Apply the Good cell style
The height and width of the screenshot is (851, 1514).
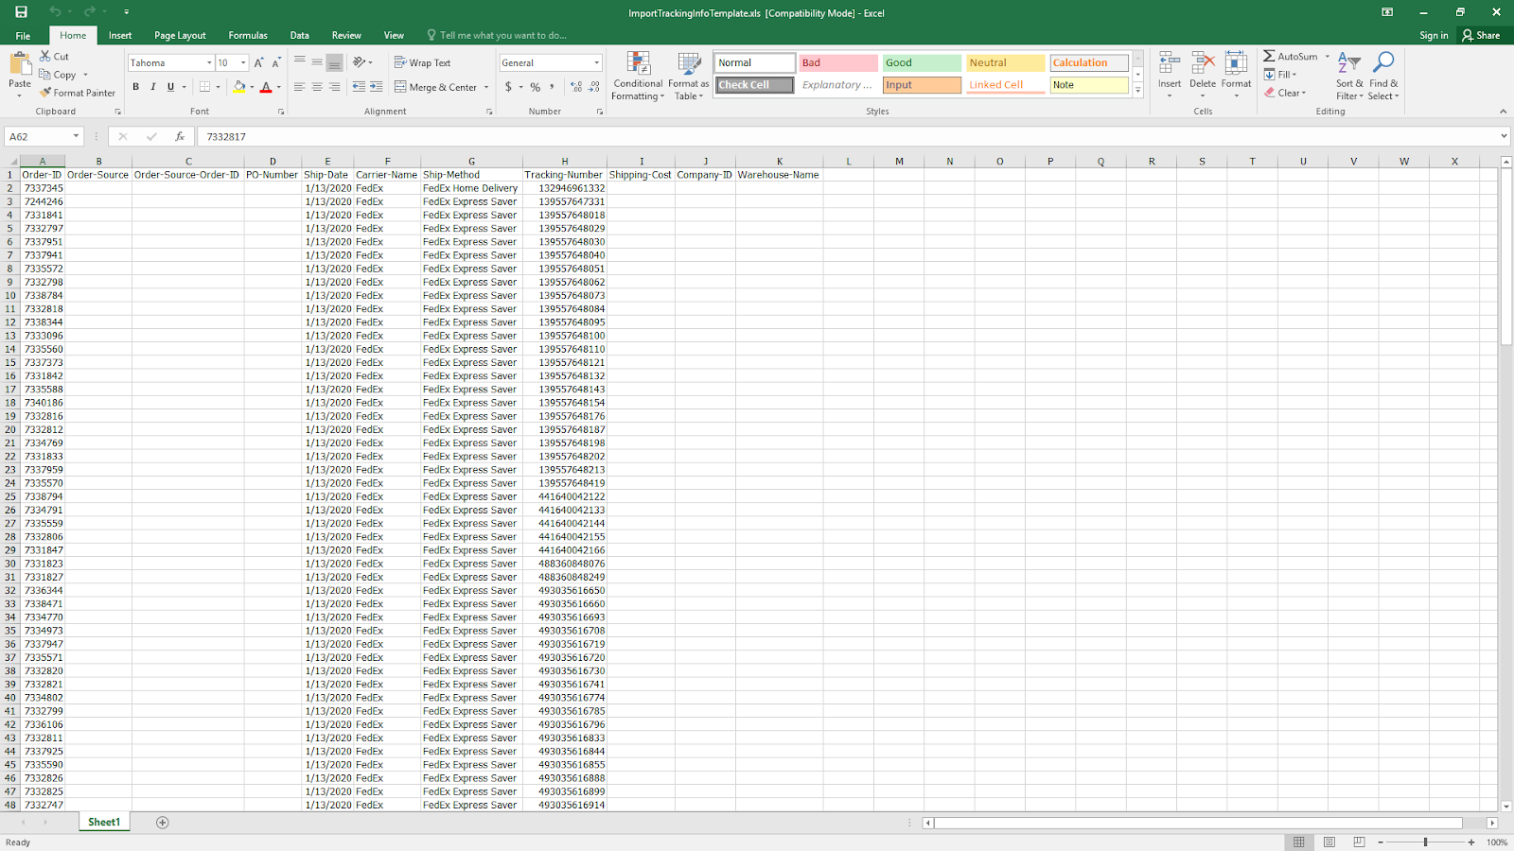(922, 62)
